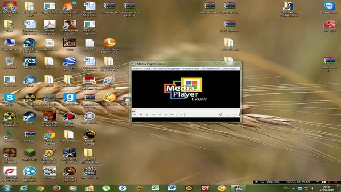Select the LEGO Racers 2 desktop icon

(x=10, y=8)
